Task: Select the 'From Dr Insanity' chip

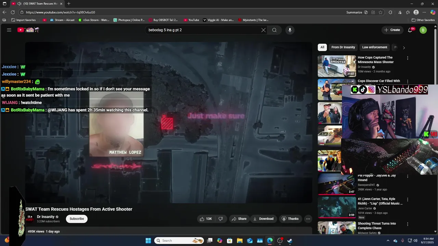Action: coord(343,47)
